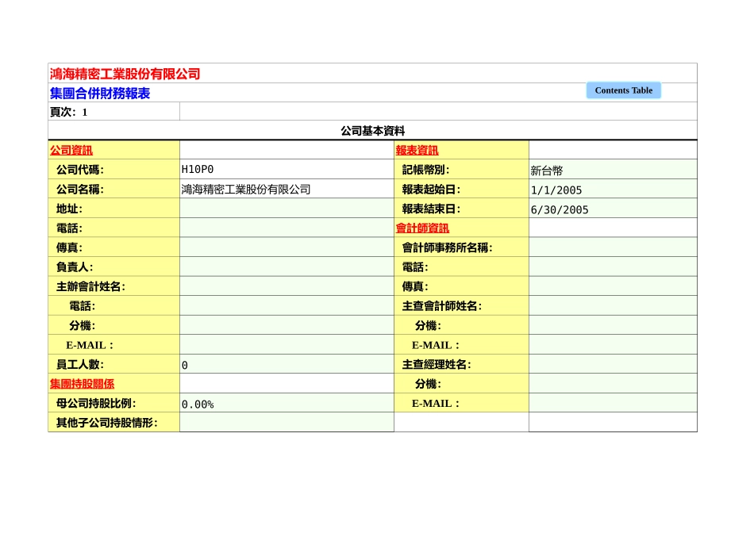
Task: Select the 會計師事務所名稱 label
Action: pos(447,247)
